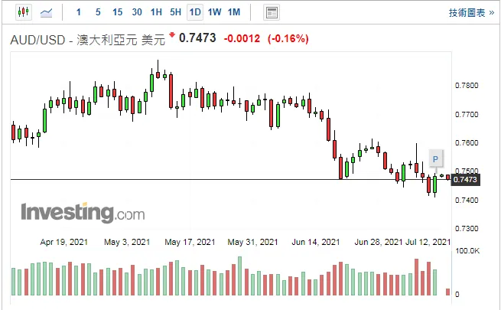The width and height of the screenshot is (501, 310).
Task: Switch to the 1W weekly timeframe
Action: point(214,12)
